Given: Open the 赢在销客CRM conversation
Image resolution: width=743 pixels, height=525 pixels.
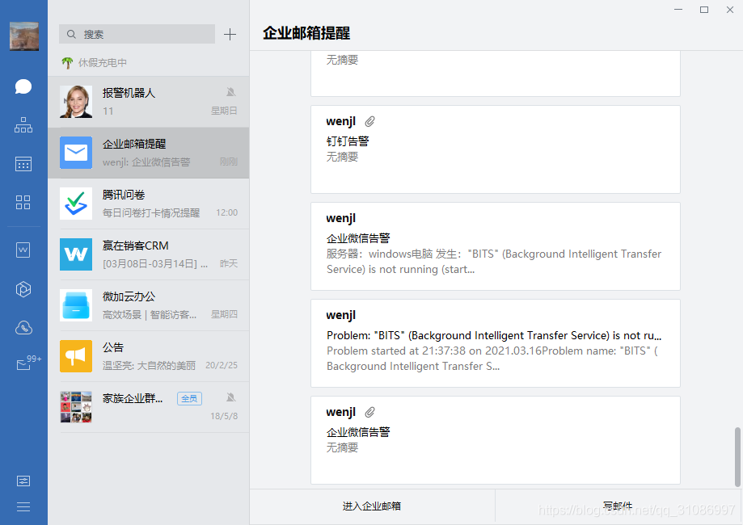Looking at the screenshot, I should click(x=148, y=254).
